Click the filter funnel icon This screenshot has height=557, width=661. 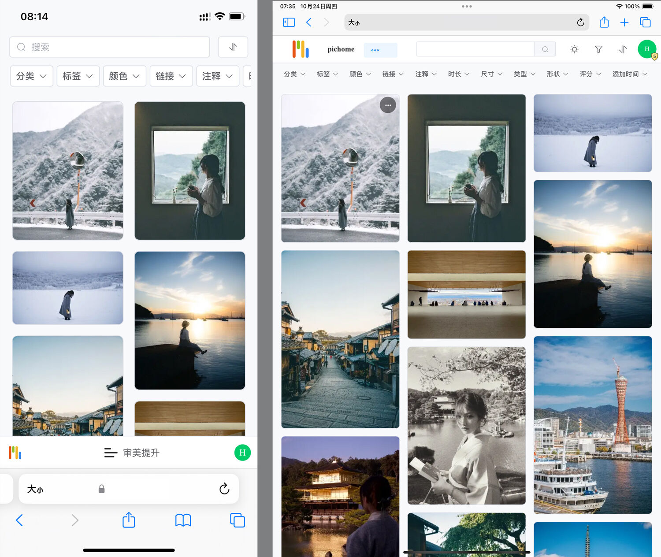[598, 49]
